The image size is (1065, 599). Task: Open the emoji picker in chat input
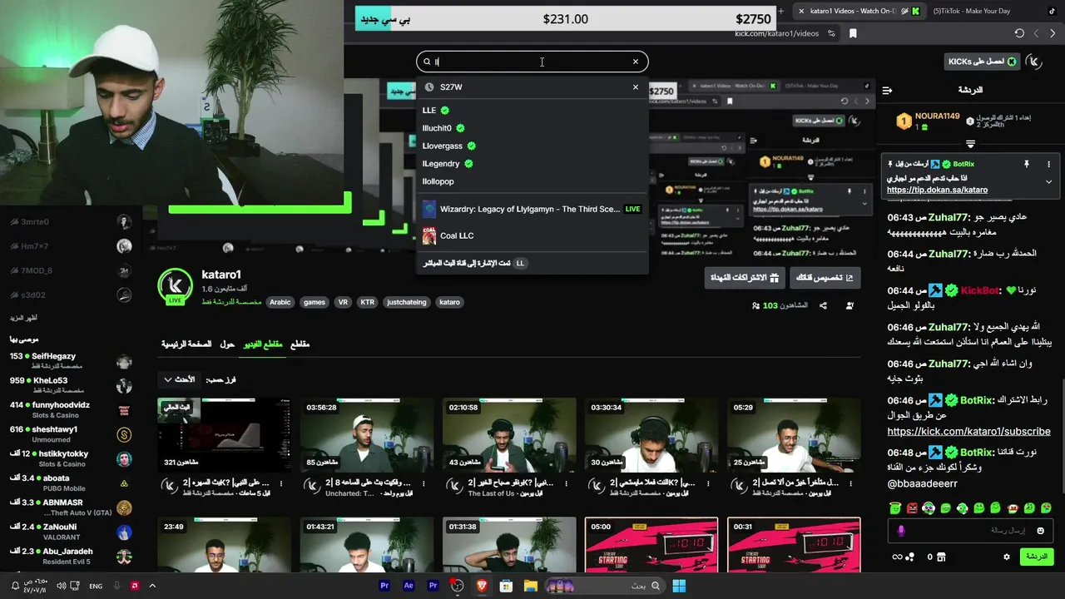pyautogui.click(x=1041, y=530)
